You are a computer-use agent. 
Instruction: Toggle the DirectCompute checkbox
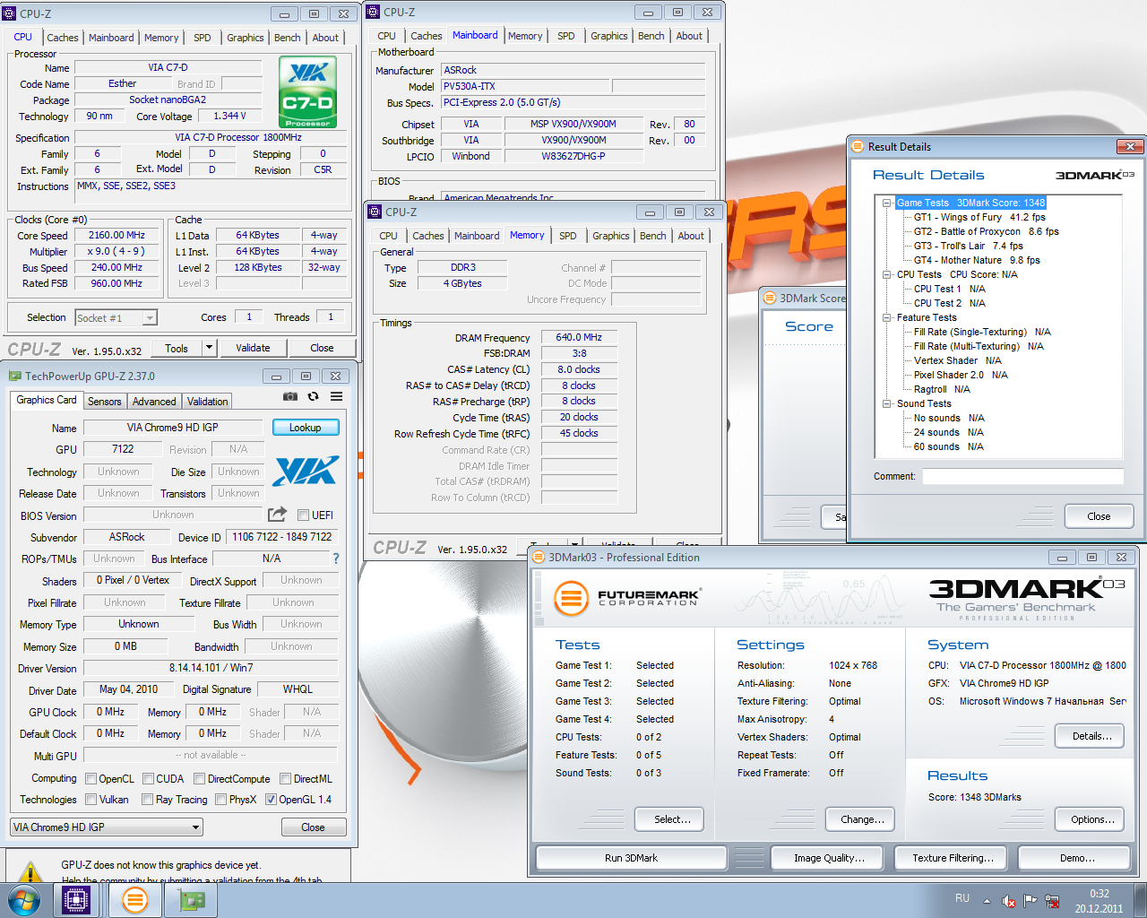(x=200, y=779)
